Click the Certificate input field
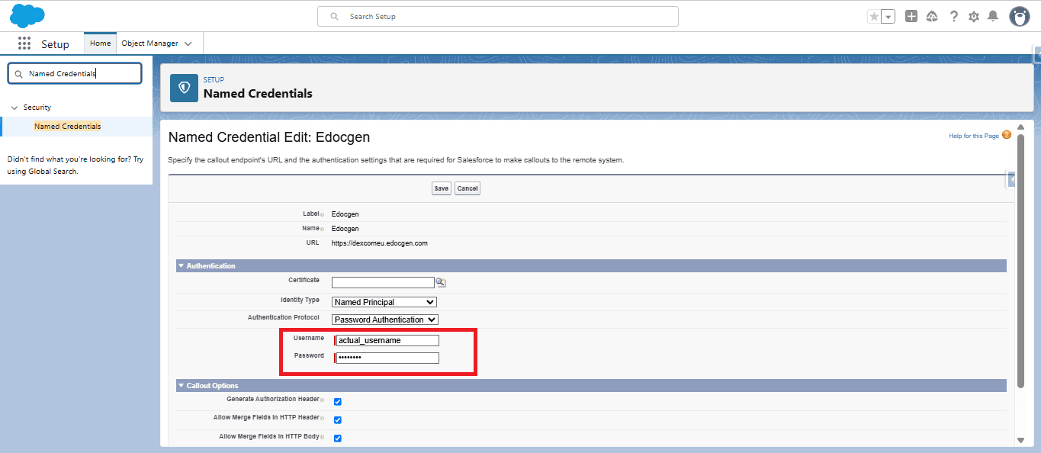 coord(383,282)
